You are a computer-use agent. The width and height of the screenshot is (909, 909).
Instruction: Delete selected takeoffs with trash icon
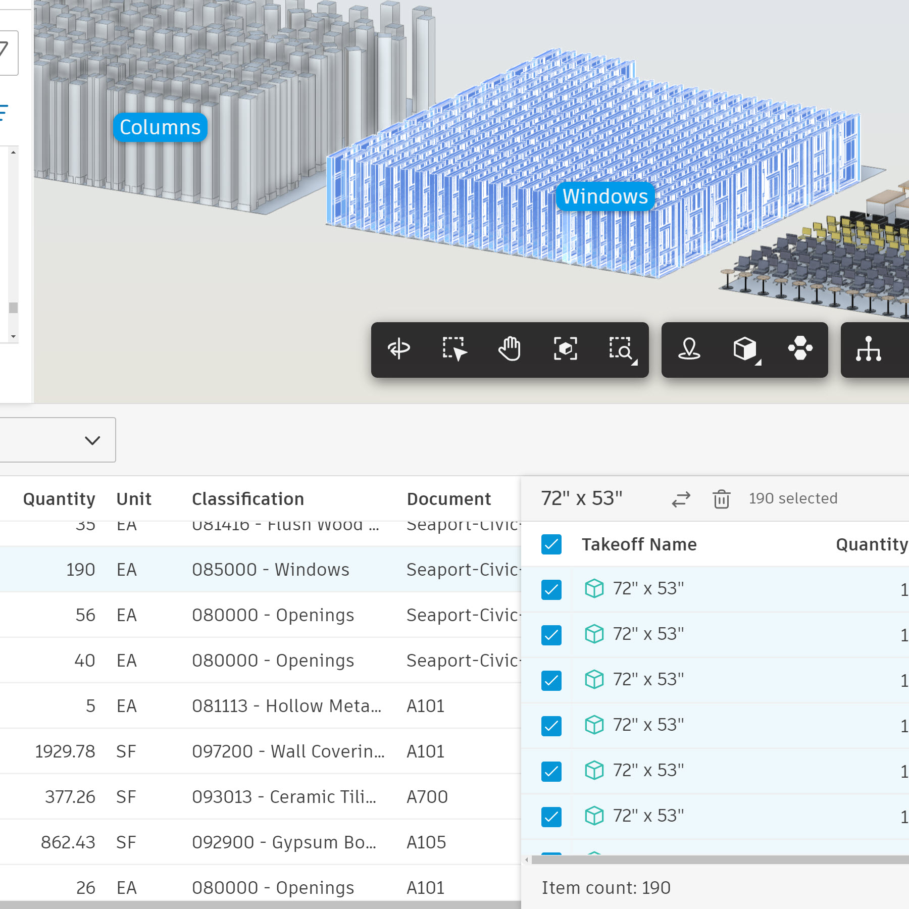point(721,499)
